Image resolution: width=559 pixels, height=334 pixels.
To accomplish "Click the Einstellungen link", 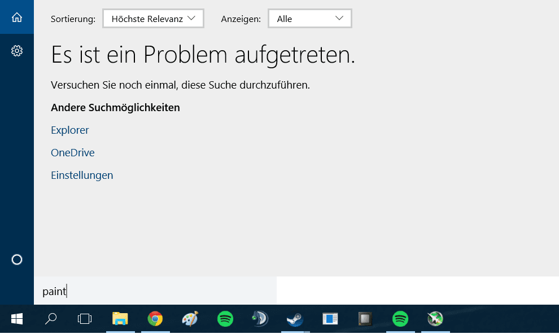I will click(82, 175).
